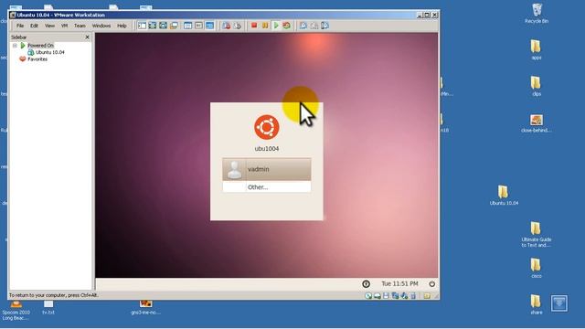This screenshot has width=585, height=329.
Task: Select the tv.txt file on desktop
Action: (x=48, y=308)
